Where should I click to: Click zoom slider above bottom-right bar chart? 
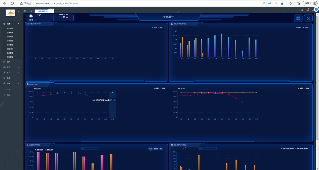pyautogui.click(x=208, y=148)
